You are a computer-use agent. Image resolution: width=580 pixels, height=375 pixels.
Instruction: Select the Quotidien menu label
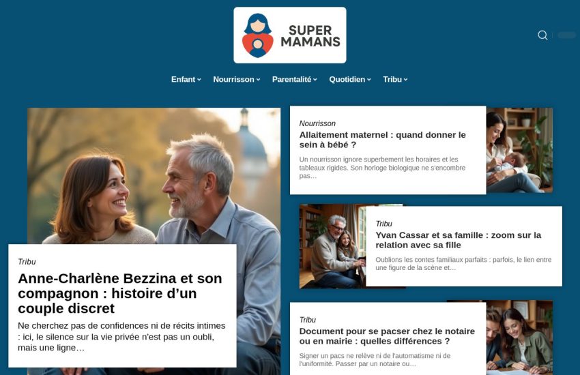(x=347, y=80)
